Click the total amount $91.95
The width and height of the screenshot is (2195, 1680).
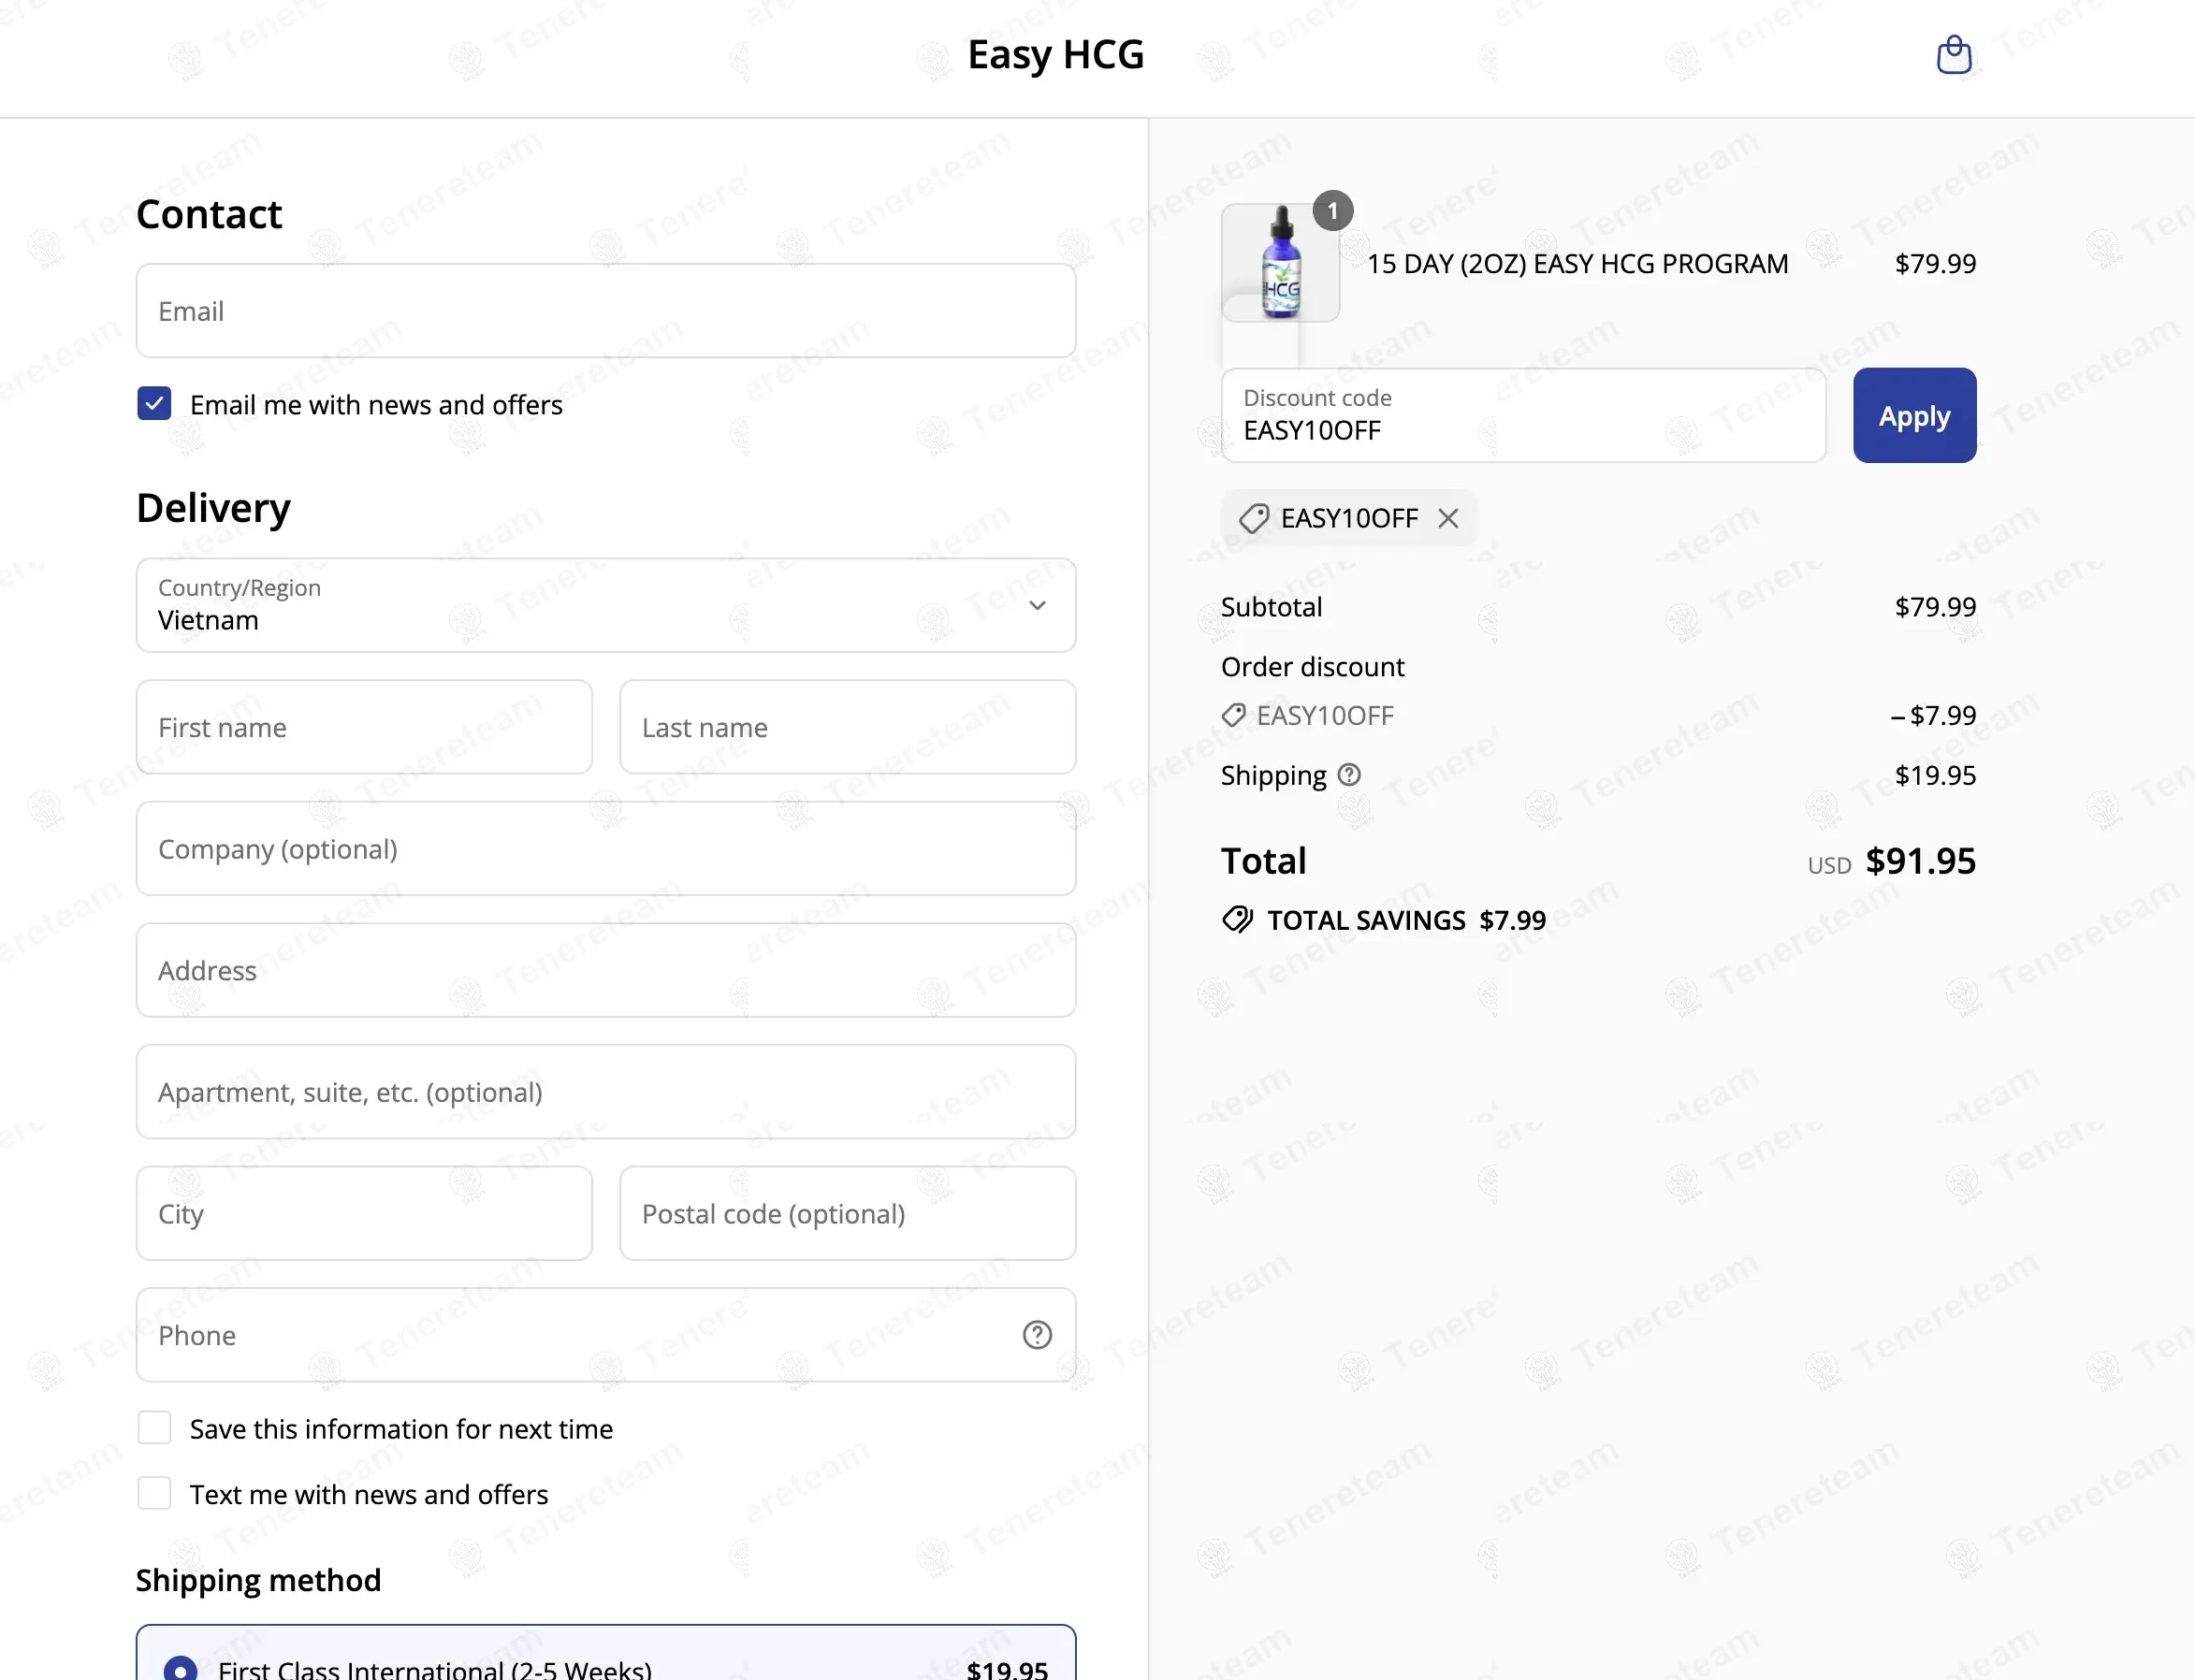(1920, 861)
